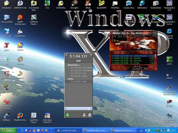Click Hamachi horizontal scrollbar right arrow
178x133 pixels.
[91, 109]
